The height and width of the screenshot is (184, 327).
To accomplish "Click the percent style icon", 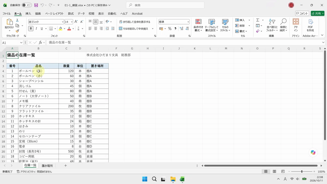I will (169, 28).
